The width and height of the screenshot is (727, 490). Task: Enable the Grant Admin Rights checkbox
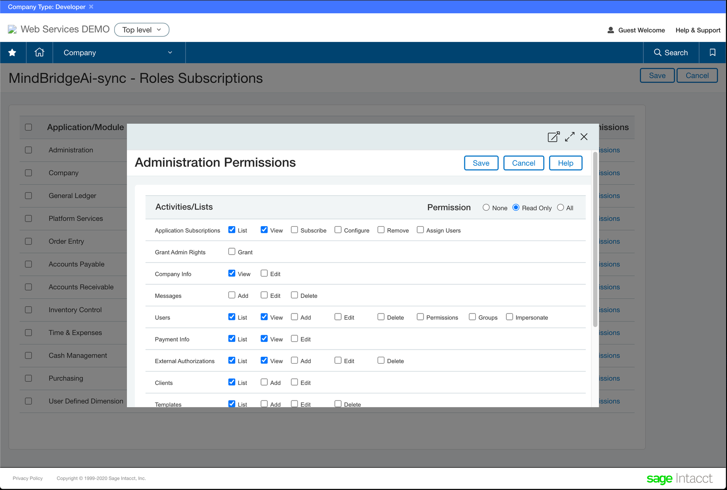pyautogui.click(x=232, y=252)
